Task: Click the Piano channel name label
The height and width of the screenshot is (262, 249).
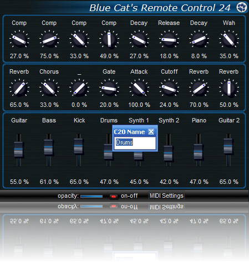Action: pos(199,120)
